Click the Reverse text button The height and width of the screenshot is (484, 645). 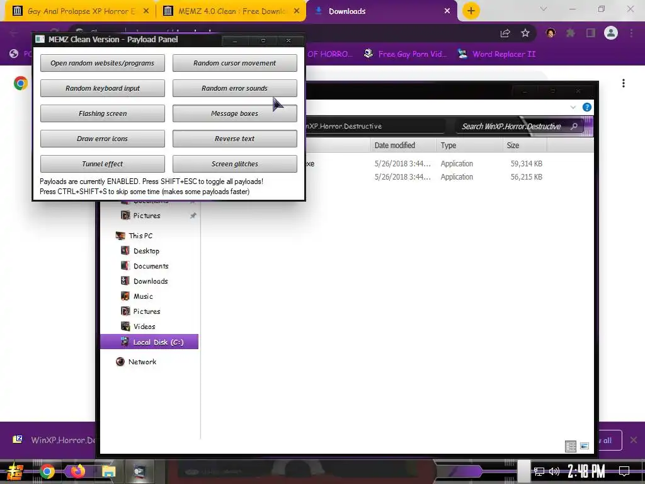tap(234, 139)
